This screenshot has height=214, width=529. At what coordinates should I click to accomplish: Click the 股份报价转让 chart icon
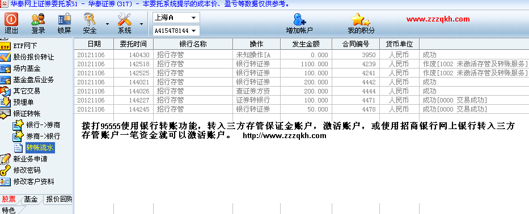[x=5, y=57]
